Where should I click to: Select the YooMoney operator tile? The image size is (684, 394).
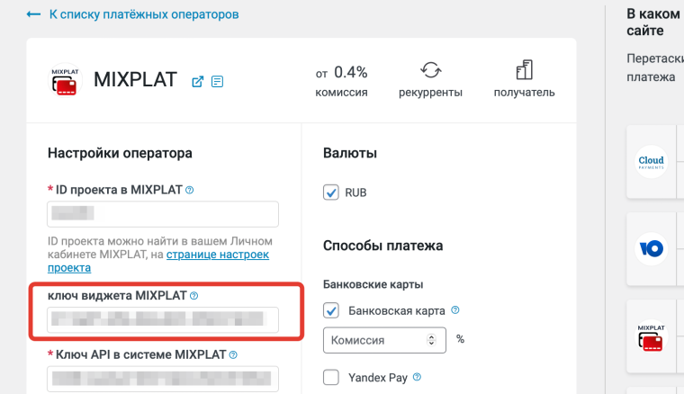pyautogui.click(x=651, y=248)
